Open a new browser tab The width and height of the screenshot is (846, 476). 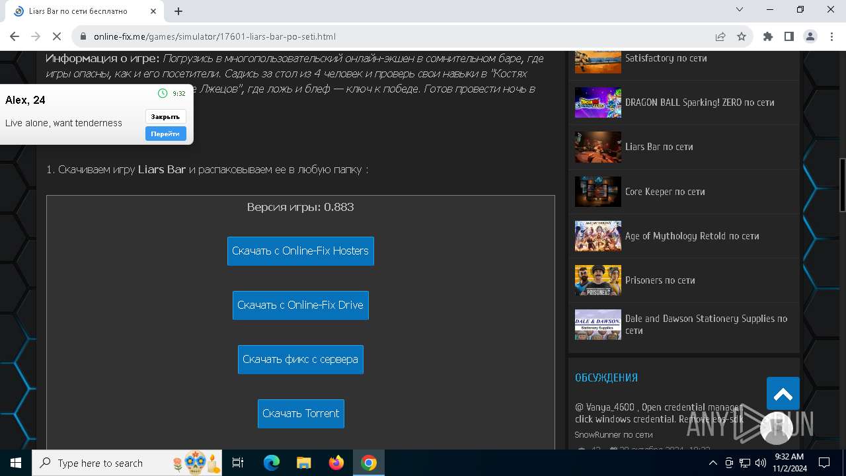click(x=178, y=11)
